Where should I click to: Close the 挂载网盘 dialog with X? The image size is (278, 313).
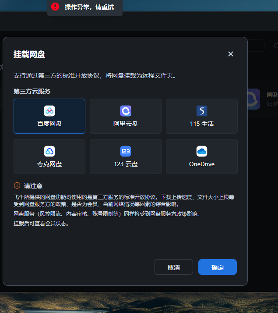(231, 54)
